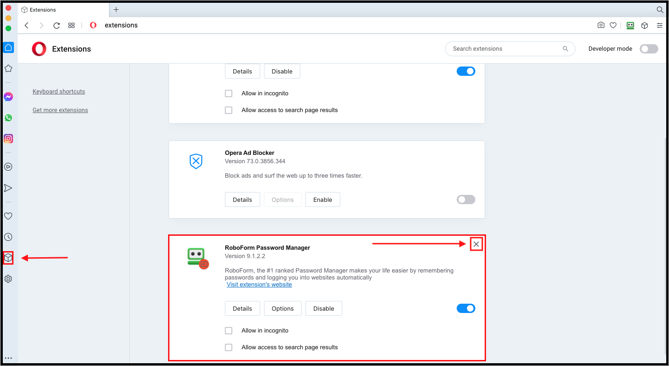
Task: Check RoboForm Allow access to search page results
Action: [229, 347]
